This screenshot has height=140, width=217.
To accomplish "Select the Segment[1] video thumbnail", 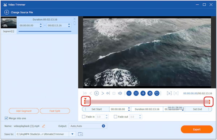I will pyautogui.click(x=9, y=22).
